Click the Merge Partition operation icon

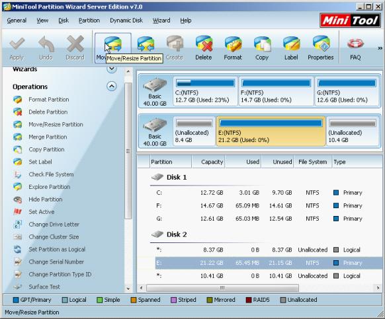tap(18, 137)
